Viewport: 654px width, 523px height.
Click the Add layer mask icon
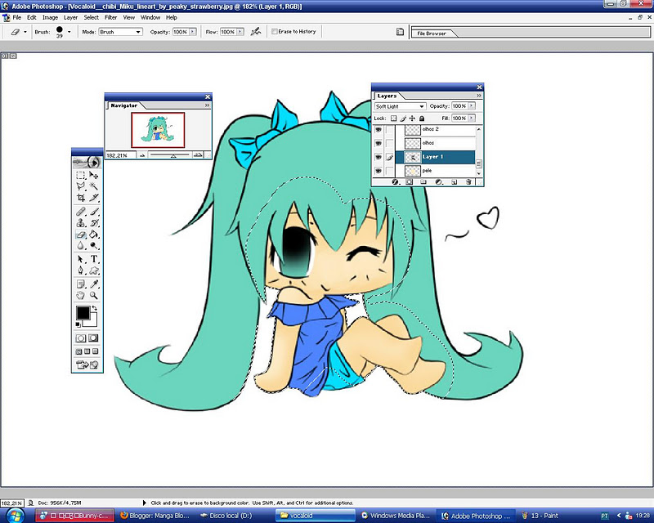410,182
